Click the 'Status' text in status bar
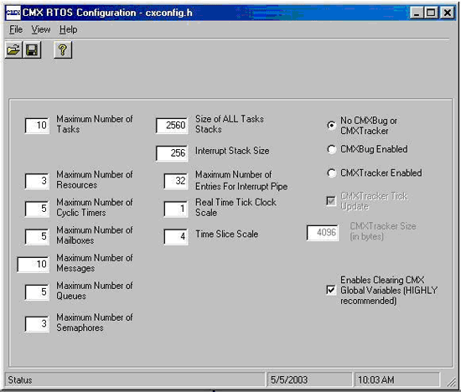The width and height of the screenshot is (461, 392). coord(20,380)
